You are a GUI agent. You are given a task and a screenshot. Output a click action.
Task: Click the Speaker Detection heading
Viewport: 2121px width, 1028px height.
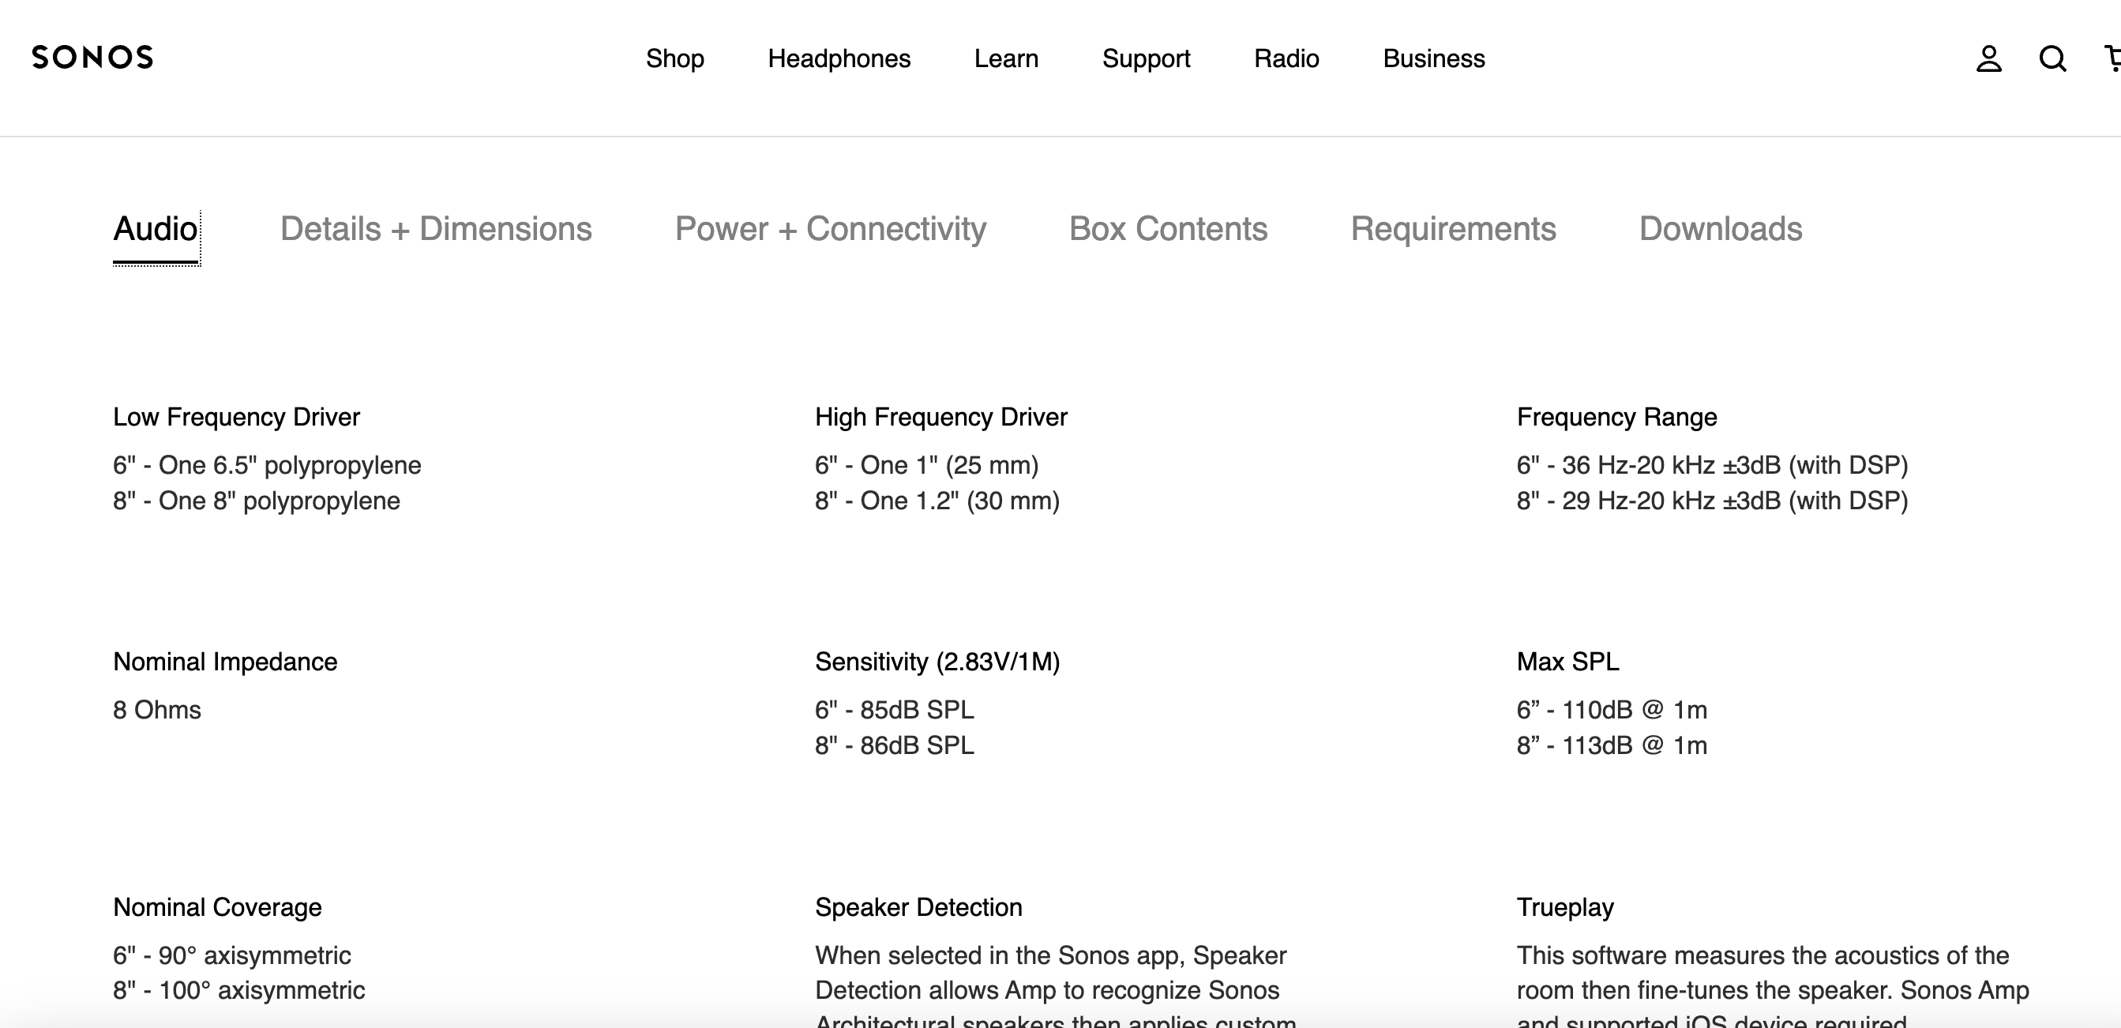click(x=918, y=907)
